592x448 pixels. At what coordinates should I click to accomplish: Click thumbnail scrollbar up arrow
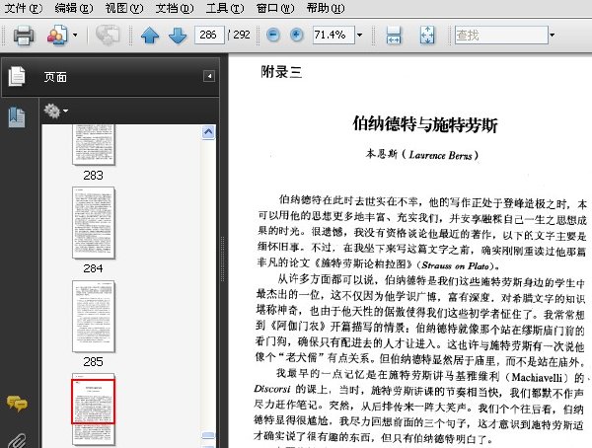208,132
